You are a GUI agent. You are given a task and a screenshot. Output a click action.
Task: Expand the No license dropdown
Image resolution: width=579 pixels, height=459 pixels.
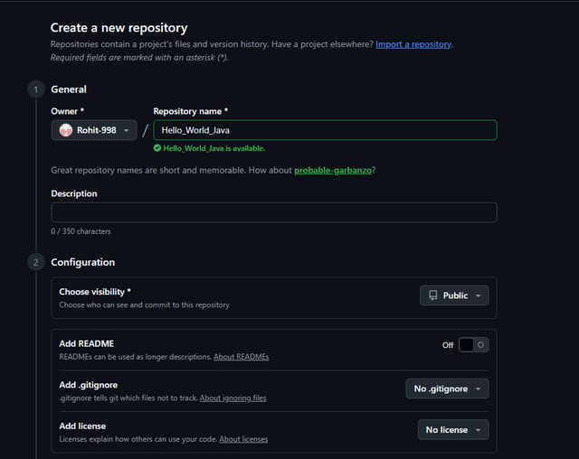[x=452, y=430]
